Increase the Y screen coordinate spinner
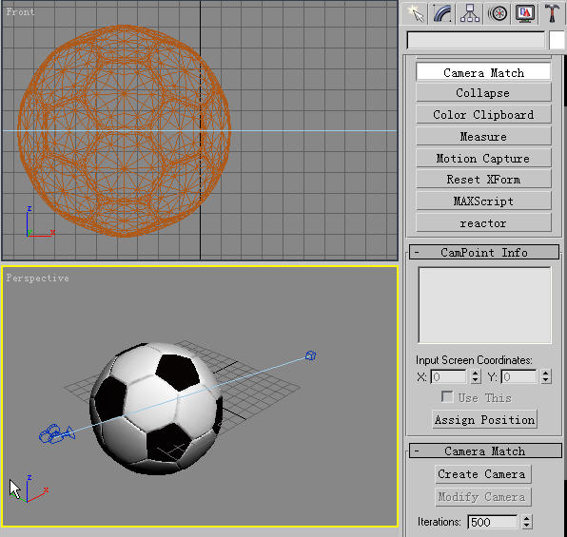 click(546, 373)
